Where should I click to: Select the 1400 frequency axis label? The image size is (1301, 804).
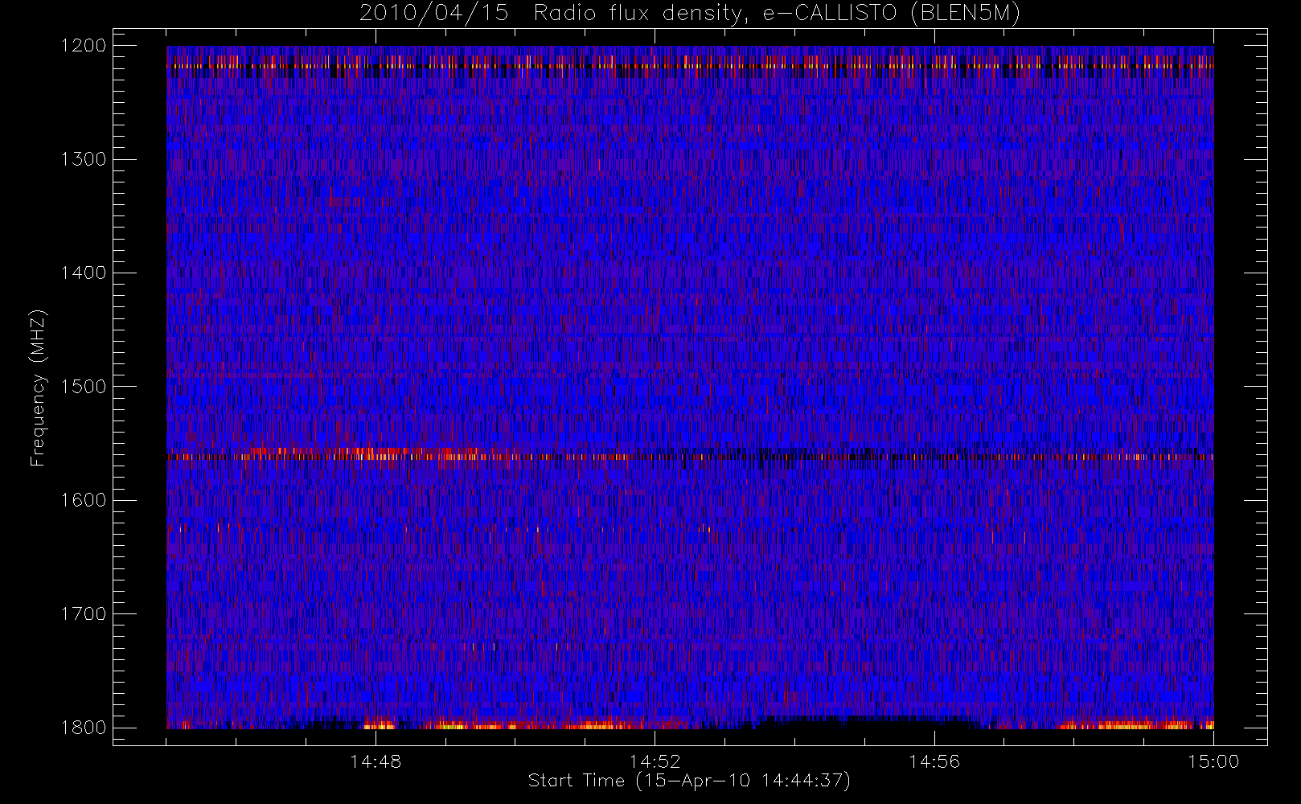(84, 273)
